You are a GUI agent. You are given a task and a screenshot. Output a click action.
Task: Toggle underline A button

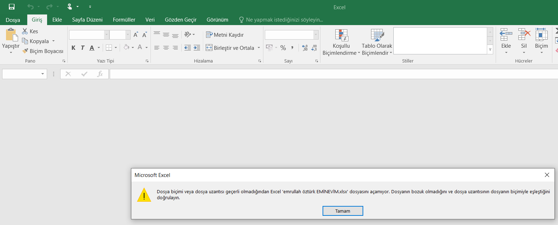92,48
